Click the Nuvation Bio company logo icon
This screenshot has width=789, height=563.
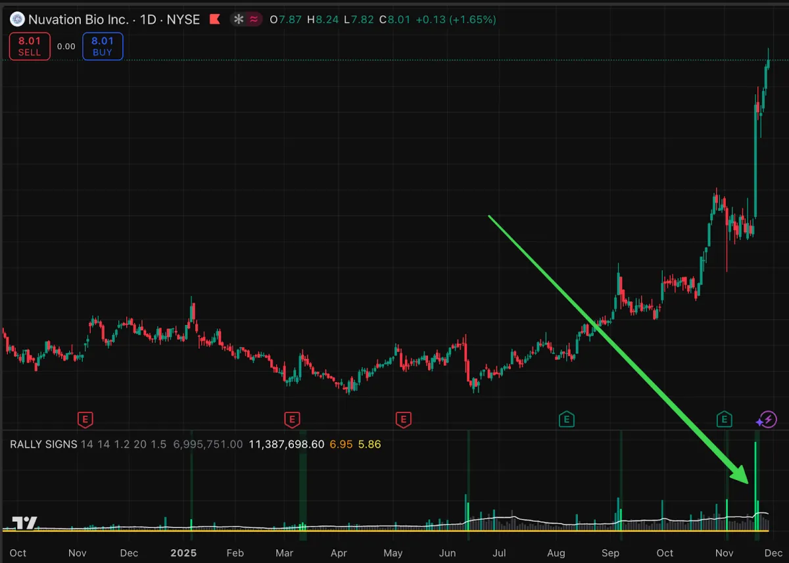17,19
